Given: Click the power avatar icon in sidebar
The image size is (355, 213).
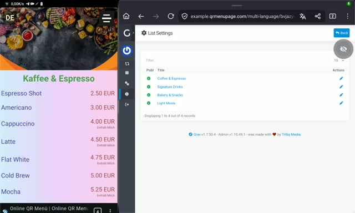Looking at the screenshot, I should click(x=127, y=50).
